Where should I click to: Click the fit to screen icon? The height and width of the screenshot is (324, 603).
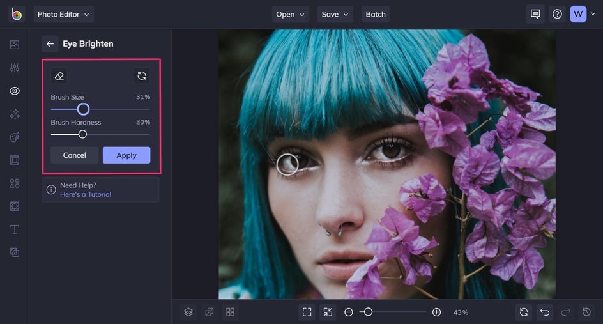(307, 312)
